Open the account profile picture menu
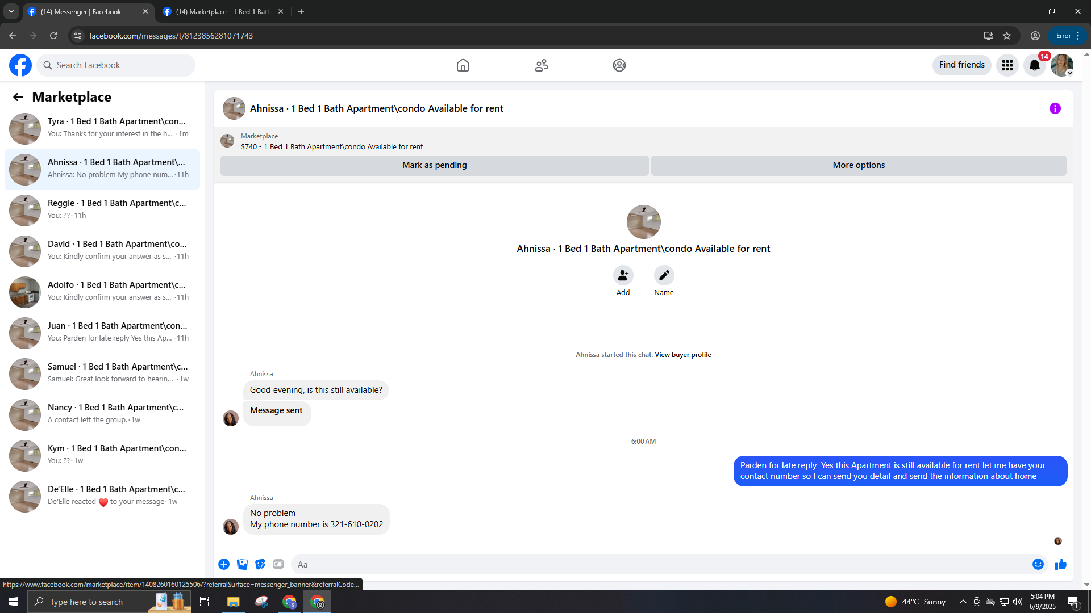1091x613 pixels. tap(1062, 65)
